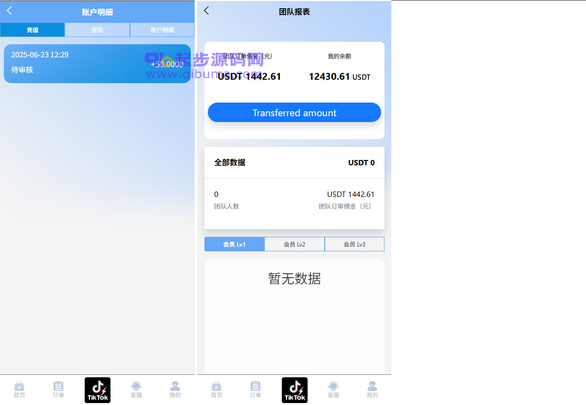
Task: Click the 团队报表 page title
Action: [x=294, y=12]
